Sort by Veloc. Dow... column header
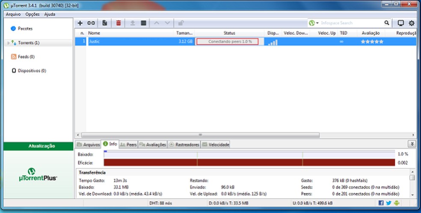 (296, 33)
